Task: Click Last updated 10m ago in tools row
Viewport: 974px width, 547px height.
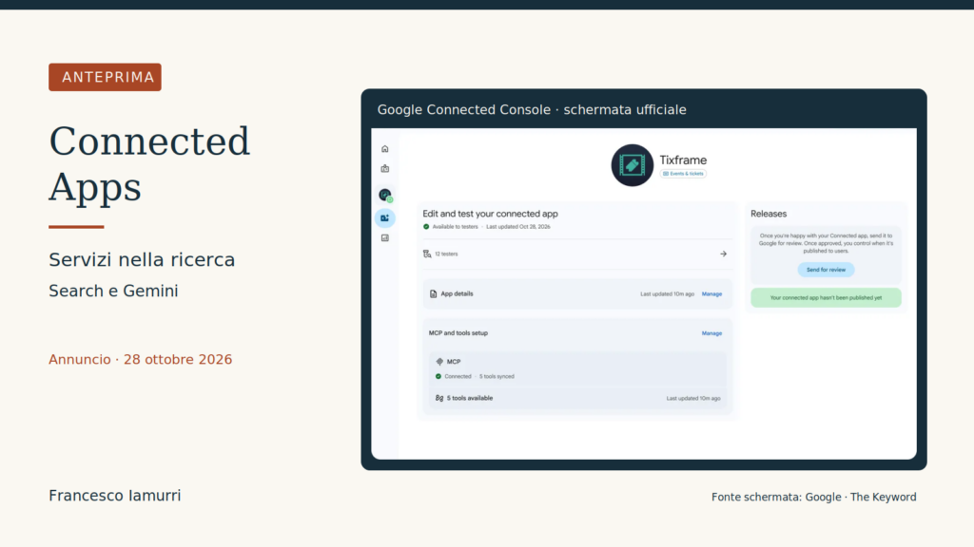Action: [693, 398]
